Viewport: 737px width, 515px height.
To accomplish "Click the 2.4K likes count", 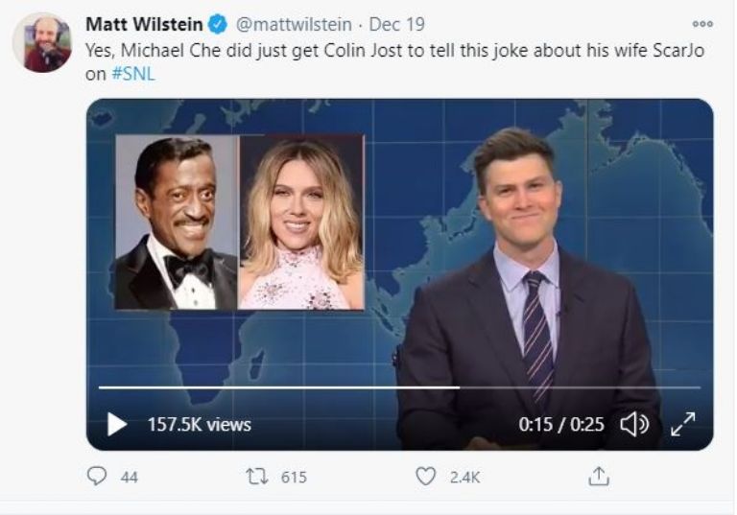I will coord(466,477).
